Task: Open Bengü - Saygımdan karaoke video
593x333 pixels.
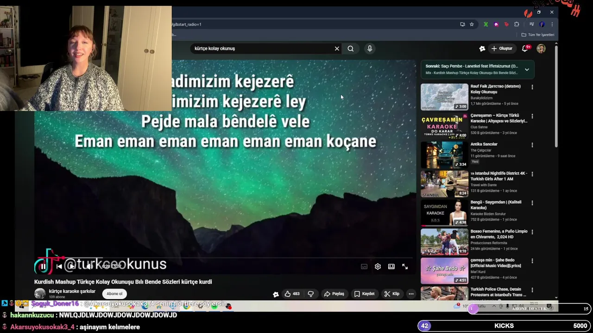Action: tap(444, 213)
